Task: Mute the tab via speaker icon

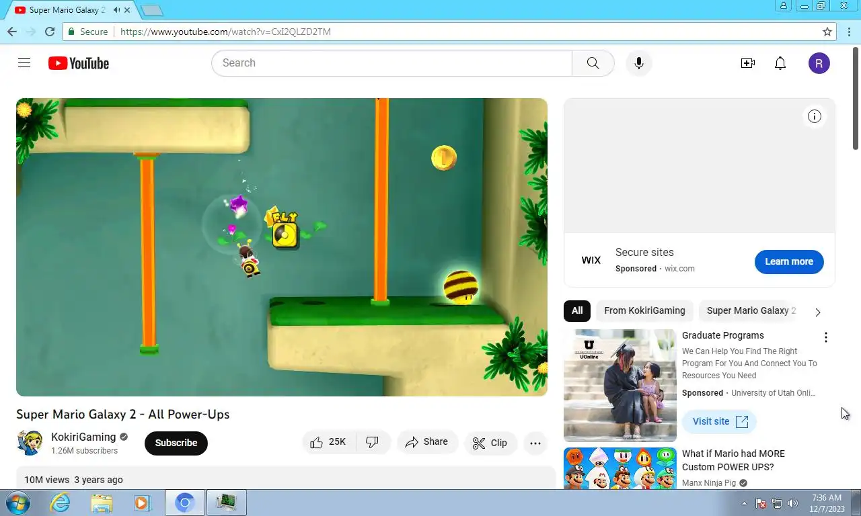Action: coord(117,10)
